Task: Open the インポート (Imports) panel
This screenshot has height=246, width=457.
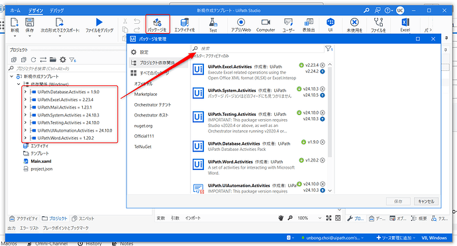Action: (193, 218)
